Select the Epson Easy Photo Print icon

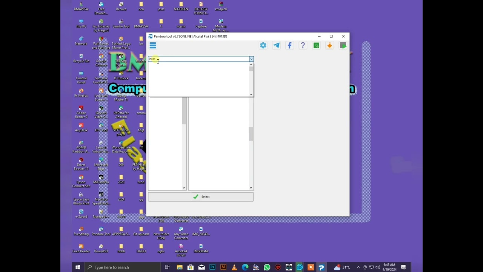81,199
